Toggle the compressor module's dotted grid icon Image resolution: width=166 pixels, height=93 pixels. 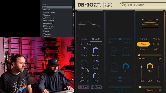(x=137, y=12)
